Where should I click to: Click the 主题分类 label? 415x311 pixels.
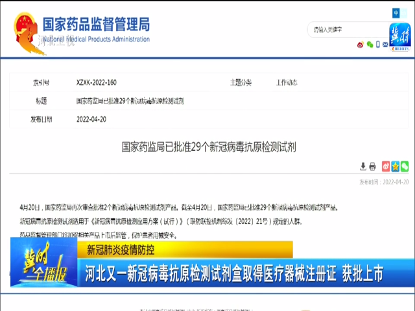(x=241, y=82)
